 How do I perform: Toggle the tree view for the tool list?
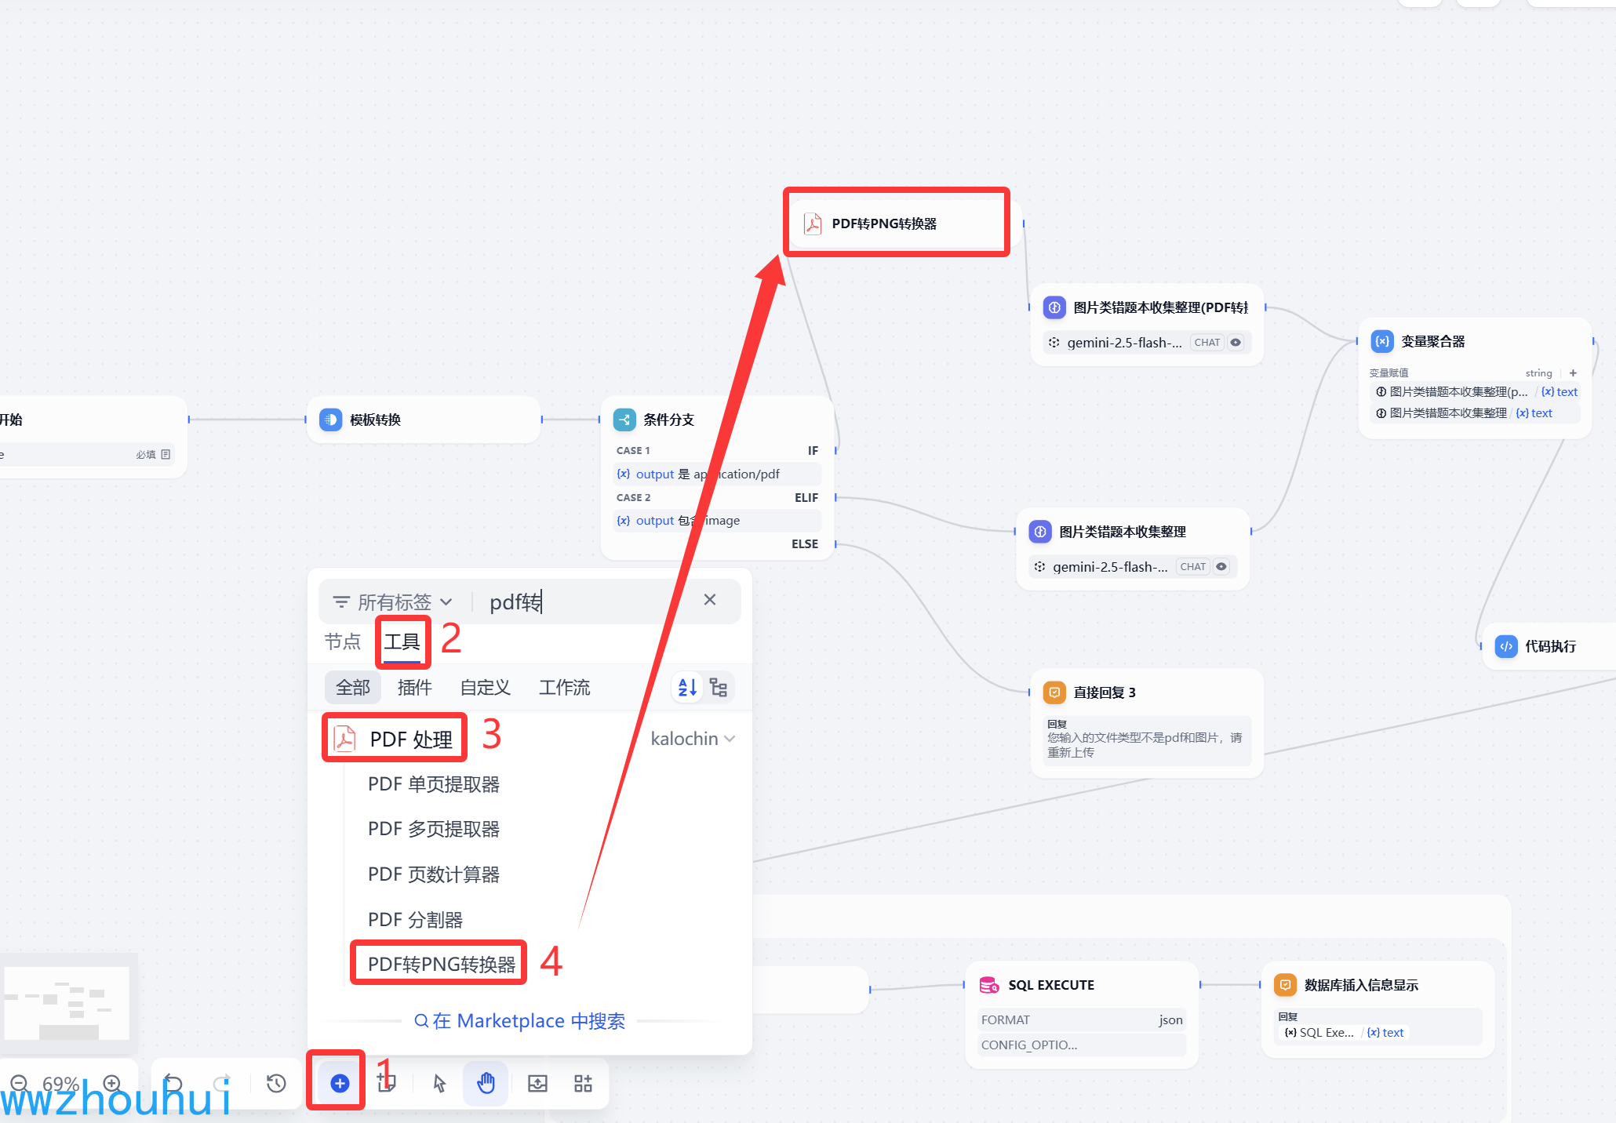[x=718, y=688]
